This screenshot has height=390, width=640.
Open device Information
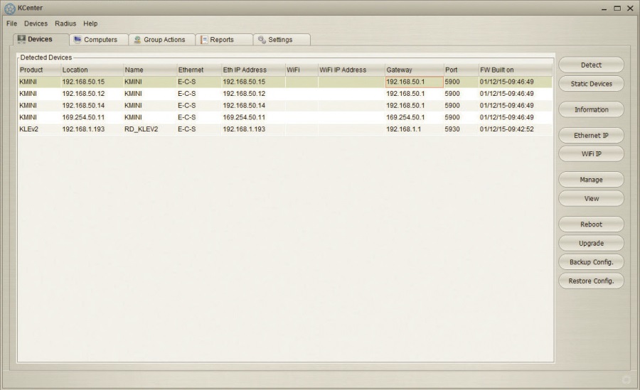point(591,109)
